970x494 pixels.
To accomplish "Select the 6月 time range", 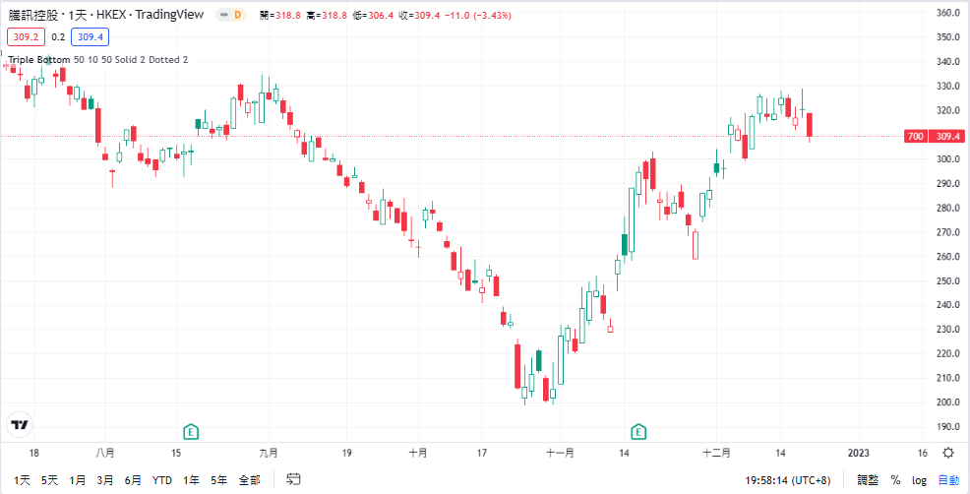I will click(x=133, y=480).
